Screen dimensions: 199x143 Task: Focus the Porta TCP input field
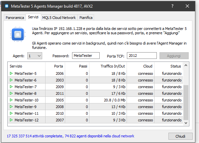coord(142,56)
